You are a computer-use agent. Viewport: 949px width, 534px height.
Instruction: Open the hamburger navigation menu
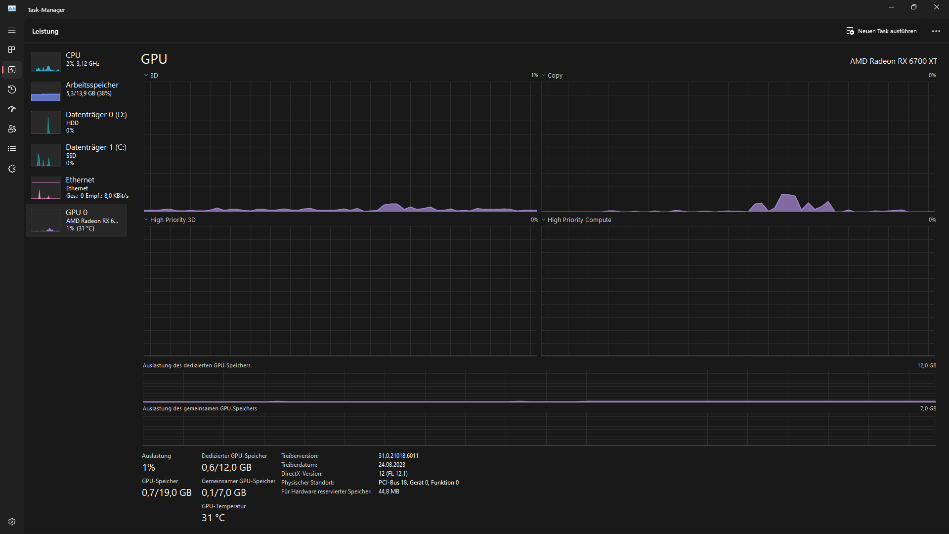[12, 31]
